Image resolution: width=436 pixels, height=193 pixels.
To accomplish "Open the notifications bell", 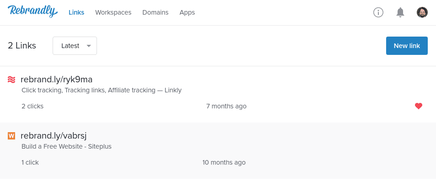I will [400, 12].
